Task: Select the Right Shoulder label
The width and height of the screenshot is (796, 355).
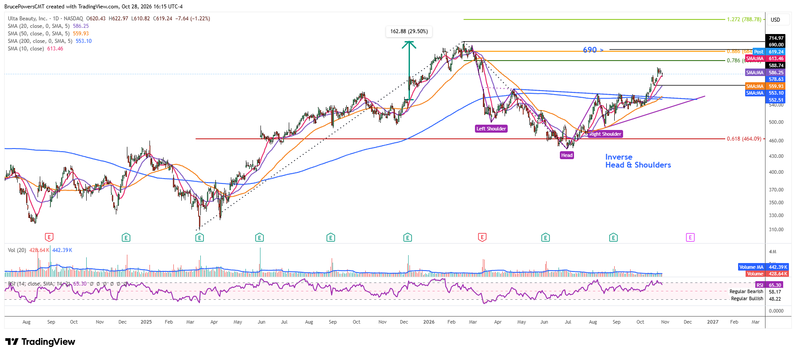Action: tap(605, 134)
